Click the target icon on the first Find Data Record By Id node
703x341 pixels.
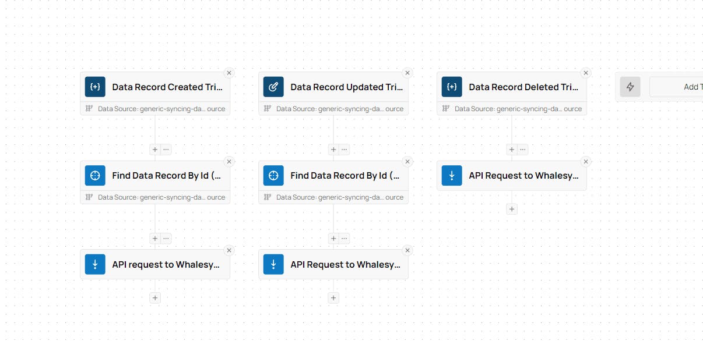click(95, 175)
